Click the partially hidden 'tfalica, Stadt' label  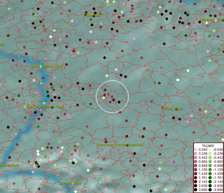coord(9,165)
